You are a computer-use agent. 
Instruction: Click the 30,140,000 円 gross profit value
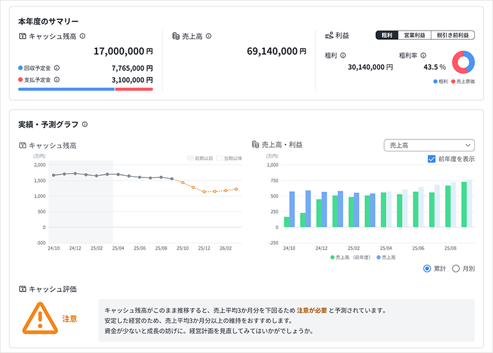coord(370,67)
